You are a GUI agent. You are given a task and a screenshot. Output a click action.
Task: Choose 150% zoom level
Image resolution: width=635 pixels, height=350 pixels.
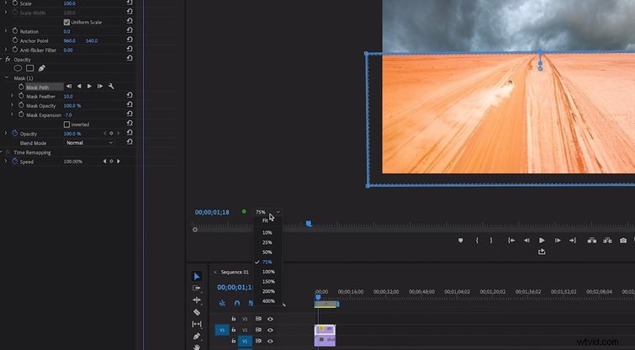[x=268, y=281]
